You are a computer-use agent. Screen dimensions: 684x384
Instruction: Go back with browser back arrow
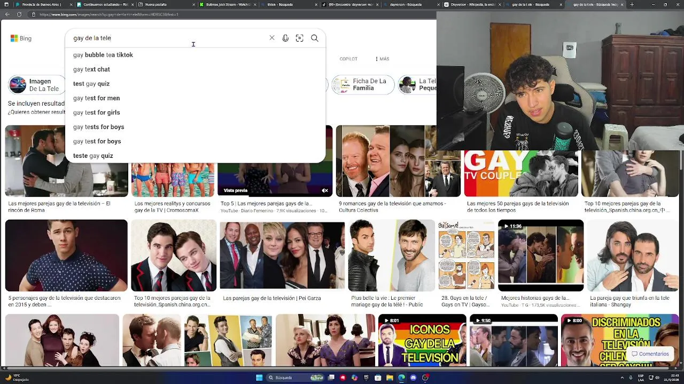7,14
